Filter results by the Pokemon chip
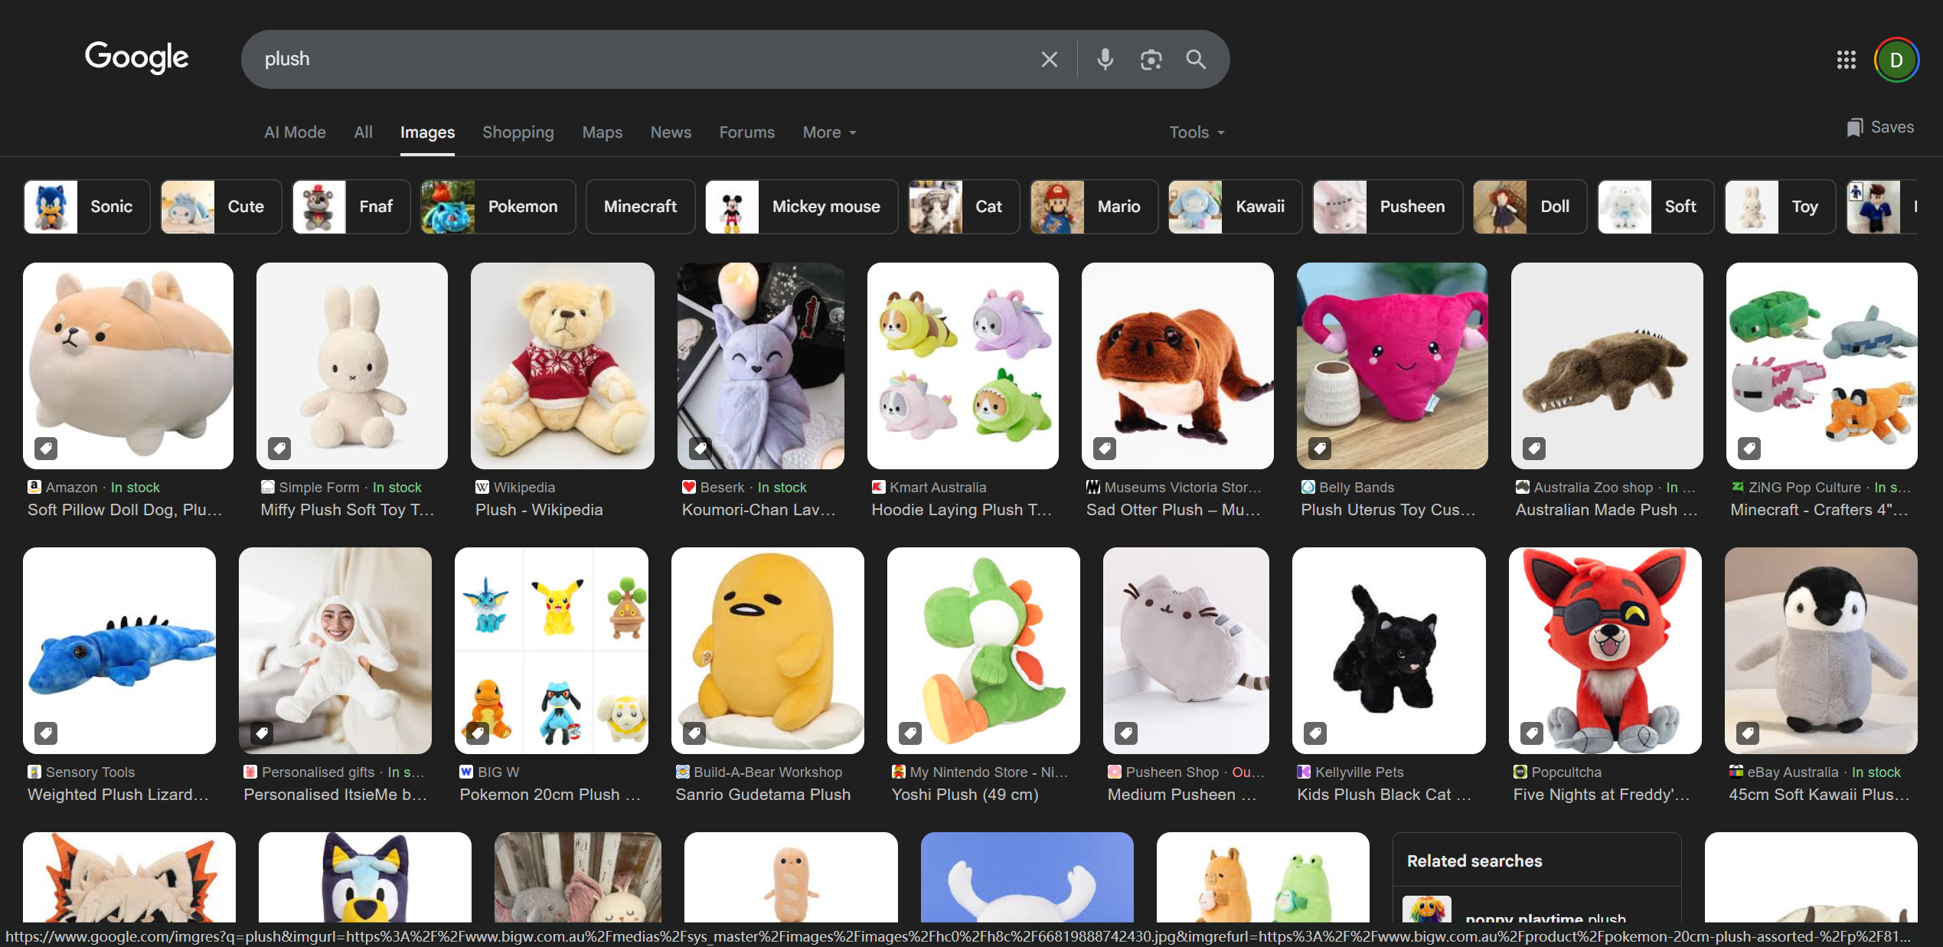1943x947 pixels. pyautogui.click(x=498, y=207)
